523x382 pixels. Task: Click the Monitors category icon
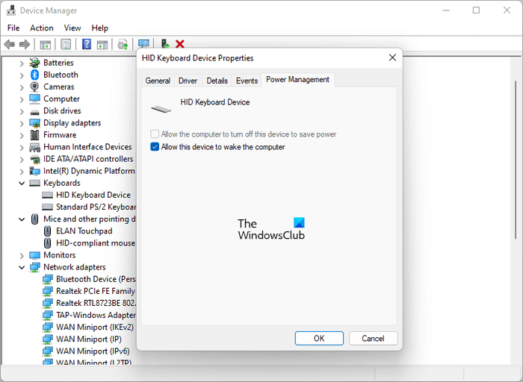(34, 255)
